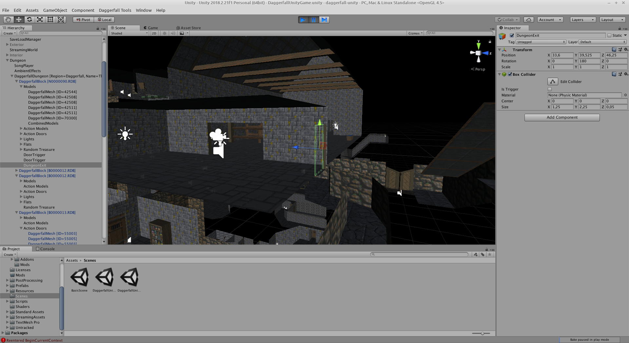
Task: Toggle the Static checkbox
Action: 609,35
